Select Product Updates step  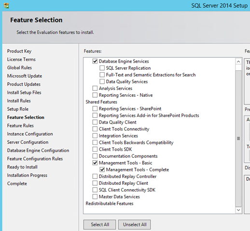(x=24, y=84)
